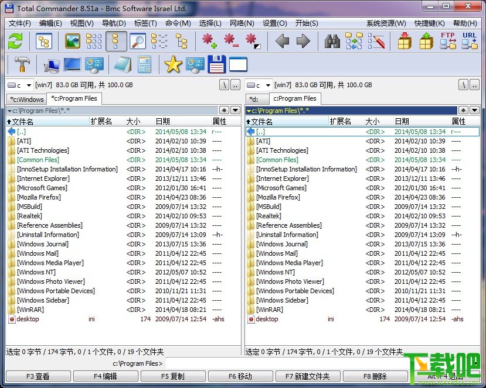Sort left panel by 日期 column
Screen dimensions: 486x388
(182, 121)
